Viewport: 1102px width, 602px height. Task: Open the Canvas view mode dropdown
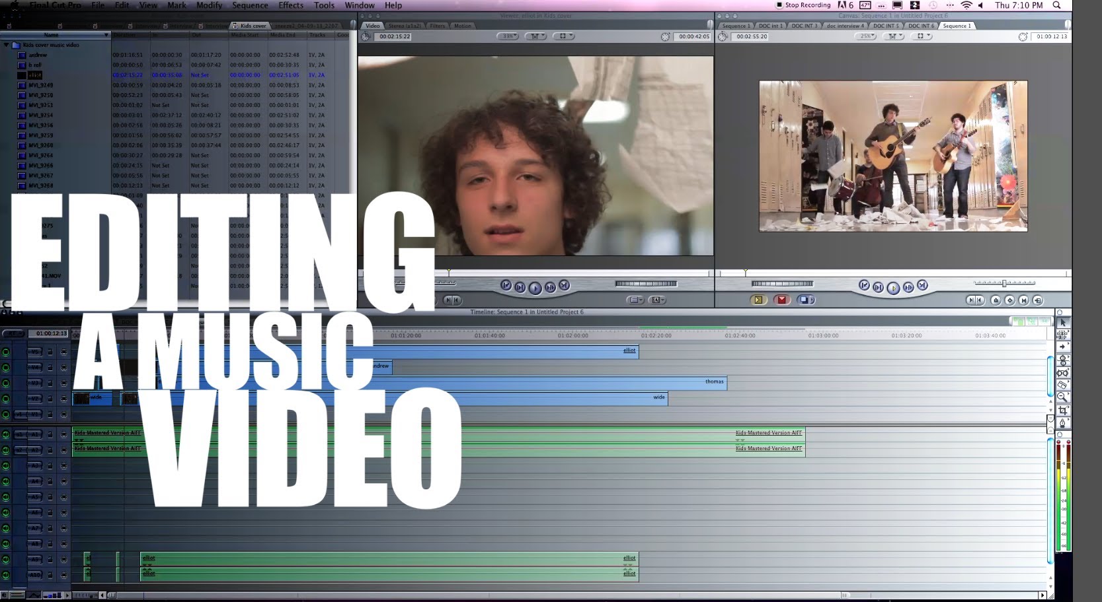click(921, 36)
